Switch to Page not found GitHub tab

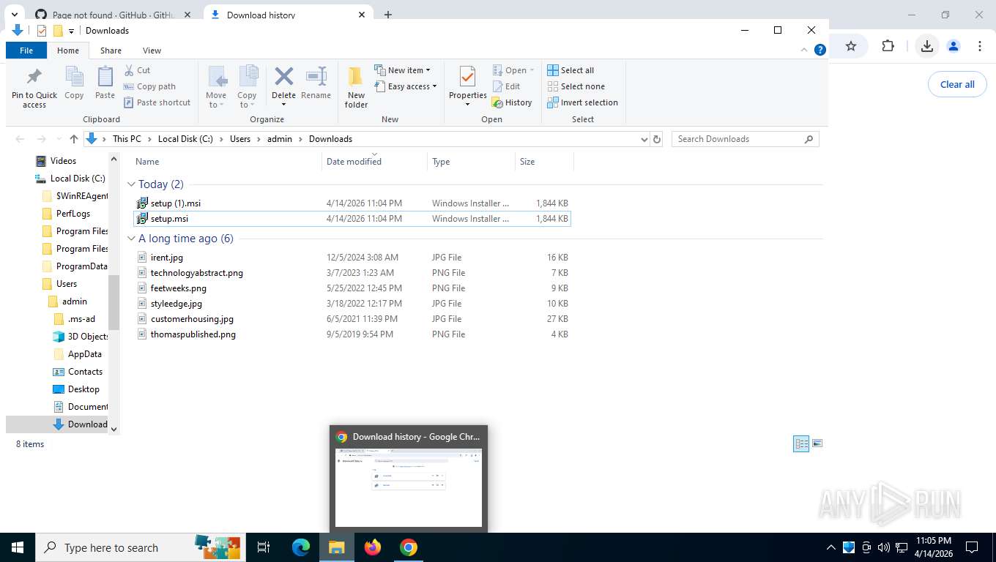coord(114,15)
